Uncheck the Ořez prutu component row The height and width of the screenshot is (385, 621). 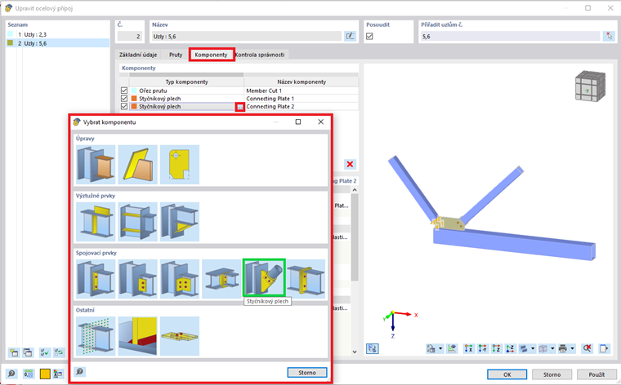[x=124, y=91]
